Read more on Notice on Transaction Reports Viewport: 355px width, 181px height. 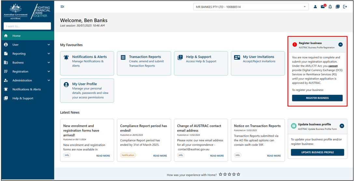274,156
